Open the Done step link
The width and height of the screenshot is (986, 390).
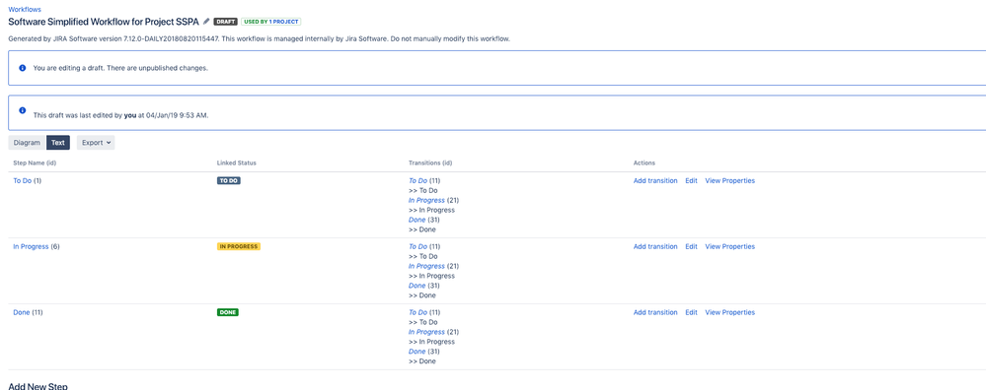22,312
